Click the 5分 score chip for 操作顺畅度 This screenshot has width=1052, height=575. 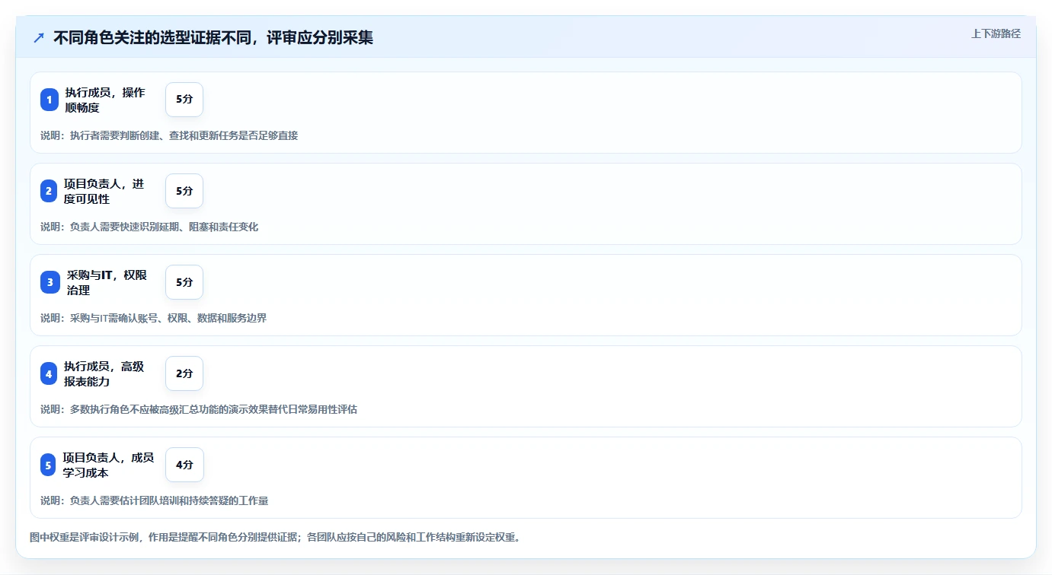coord(184,100)
